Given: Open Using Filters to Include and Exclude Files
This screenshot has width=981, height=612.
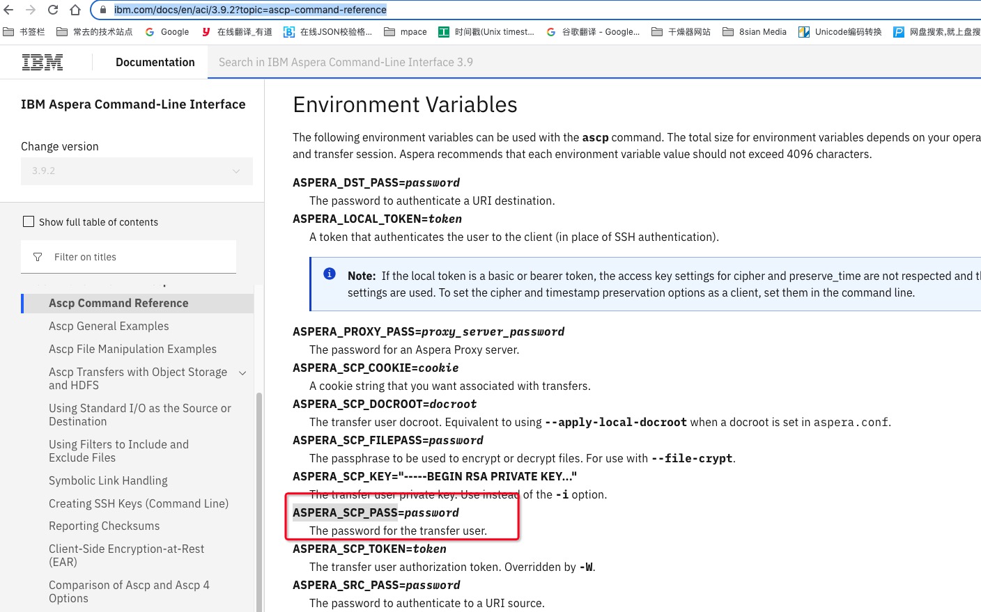Looking at the screenshot, I should [x=118, y=451].
